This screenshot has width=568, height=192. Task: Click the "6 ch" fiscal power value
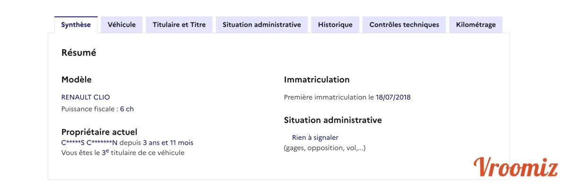(x=127, y=109)
